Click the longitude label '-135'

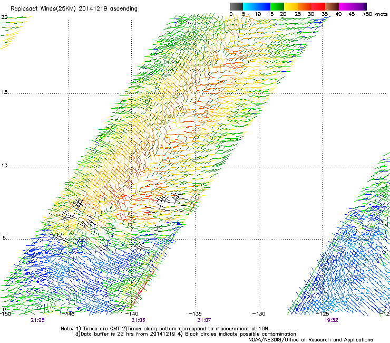(195, 313)
